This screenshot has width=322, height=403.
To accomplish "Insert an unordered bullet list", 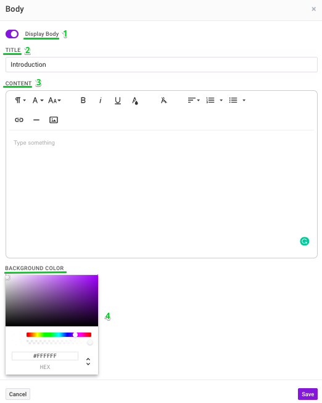I will tap(233, 100).
